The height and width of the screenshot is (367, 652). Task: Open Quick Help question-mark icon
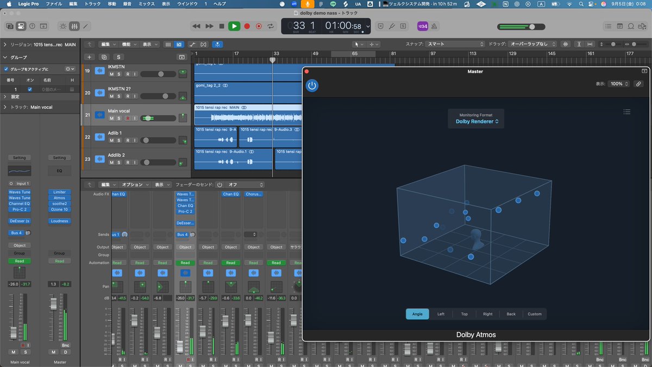(x=32, y=26)
